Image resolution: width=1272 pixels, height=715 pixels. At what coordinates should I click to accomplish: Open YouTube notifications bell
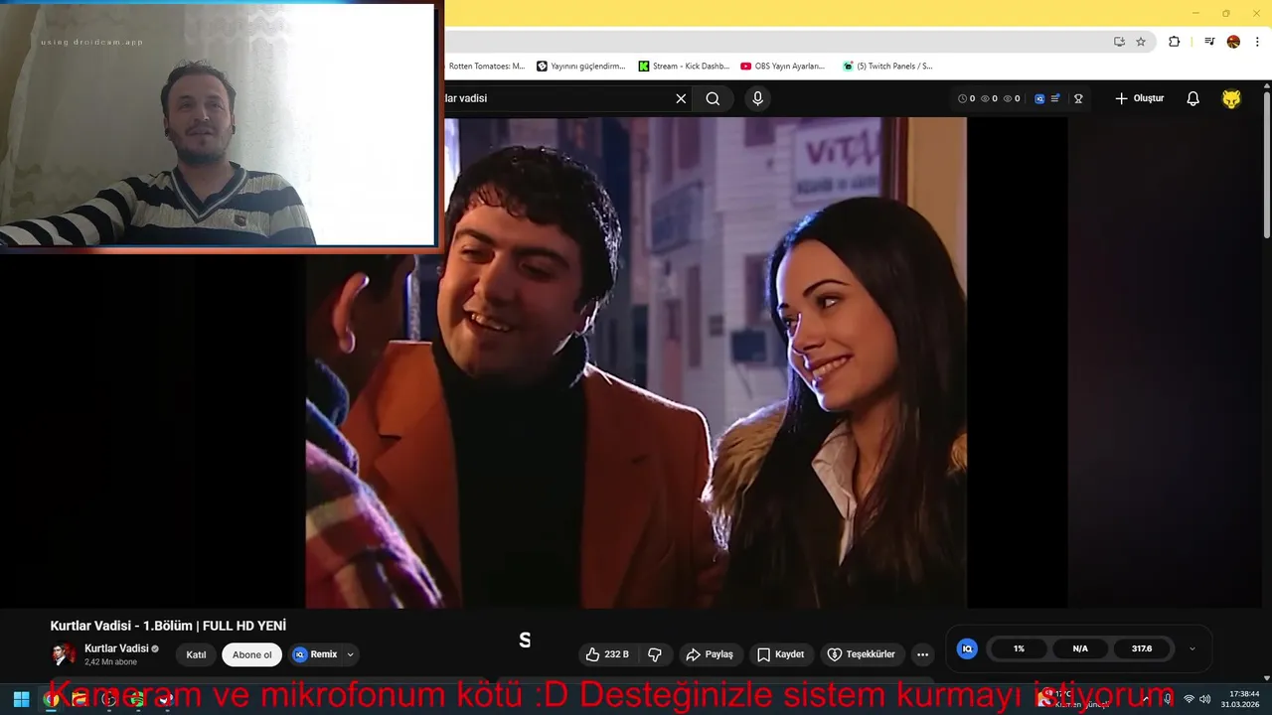pos(1192,98)
